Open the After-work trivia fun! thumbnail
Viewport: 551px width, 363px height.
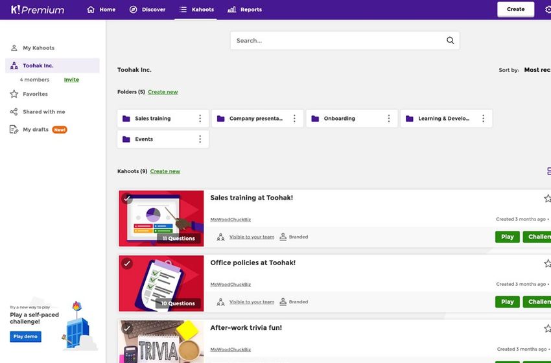(x=161, y=342)
